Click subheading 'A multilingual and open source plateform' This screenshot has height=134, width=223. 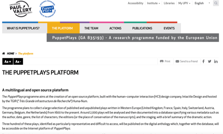[x=35, y=90]
